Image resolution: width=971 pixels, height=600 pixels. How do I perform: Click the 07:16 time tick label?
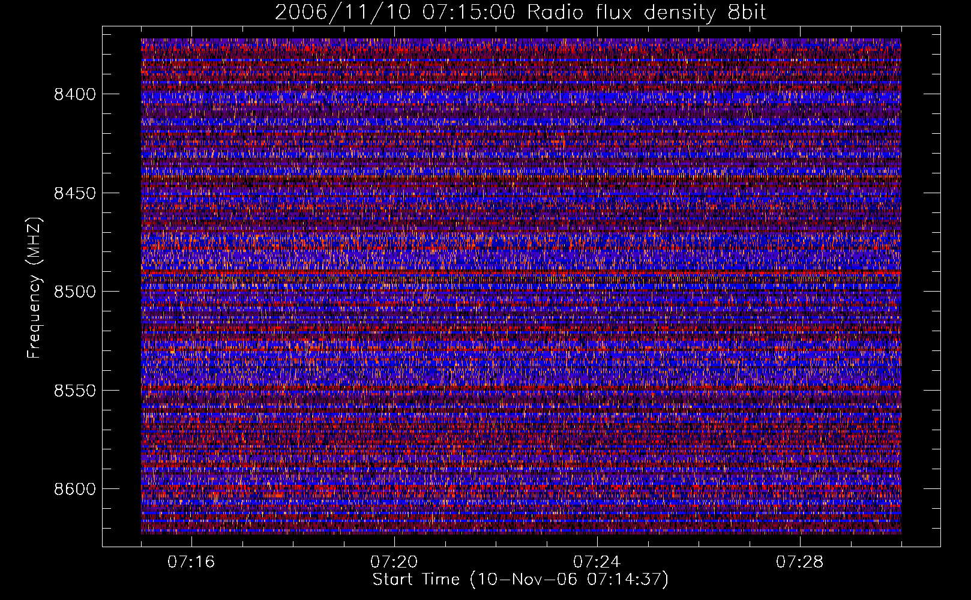coord(191,562)
